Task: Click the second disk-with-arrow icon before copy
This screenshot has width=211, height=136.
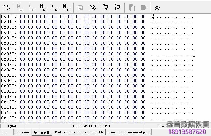Action: [117, 7]
